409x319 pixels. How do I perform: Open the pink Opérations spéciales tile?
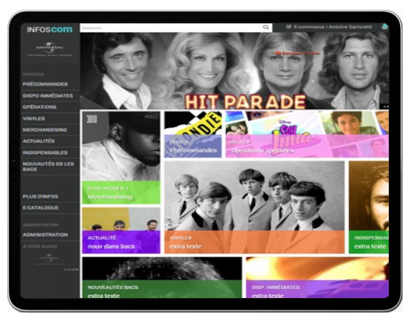click(x=307, y=134)
